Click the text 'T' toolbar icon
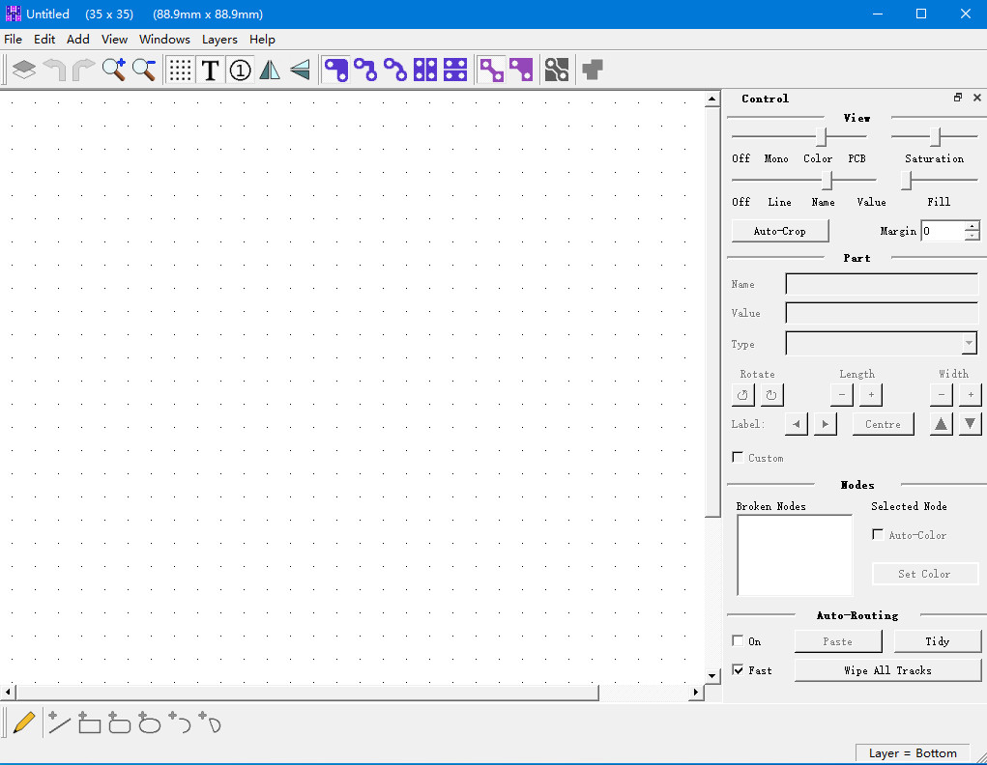The height and width of the screenshot is (765, 987). [210, 70]
